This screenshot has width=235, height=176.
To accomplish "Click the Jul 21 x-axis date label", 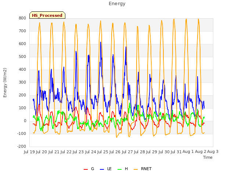I will pyautogui.click(x=54, y=152).
